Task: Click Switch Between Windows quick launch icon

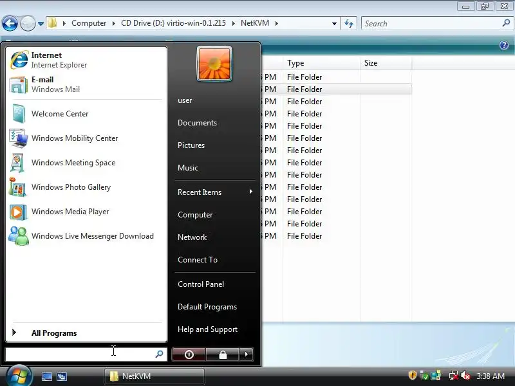Action: 61,376
